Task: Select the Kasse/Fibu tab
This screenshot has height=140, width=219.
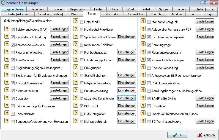Action: pyautogui.click(x=135, y=14)
